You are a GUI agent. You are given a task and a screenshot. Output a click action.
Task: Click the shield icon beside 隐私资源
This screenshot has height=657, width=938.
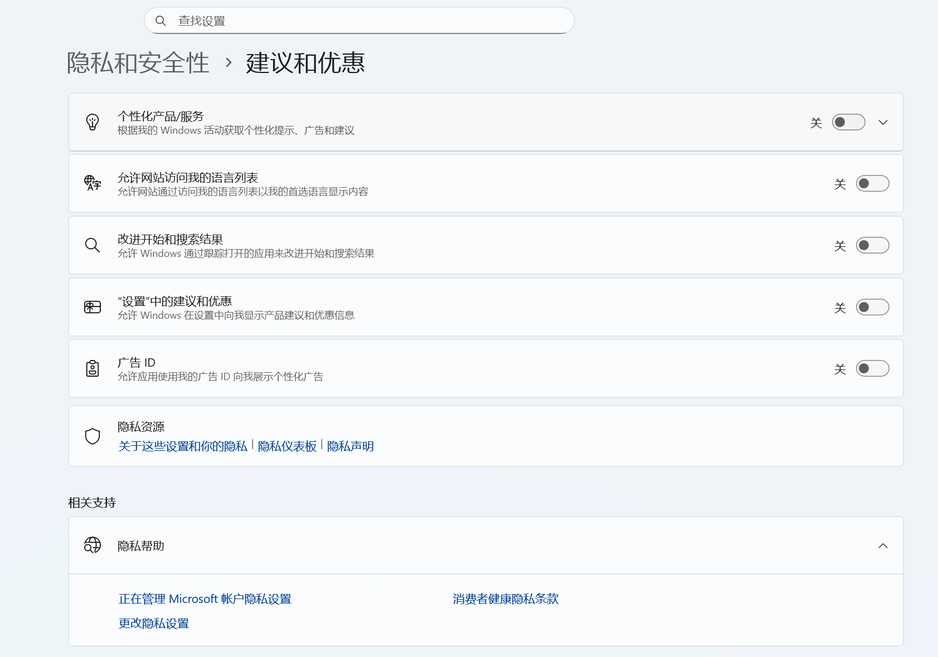point(93,436)
